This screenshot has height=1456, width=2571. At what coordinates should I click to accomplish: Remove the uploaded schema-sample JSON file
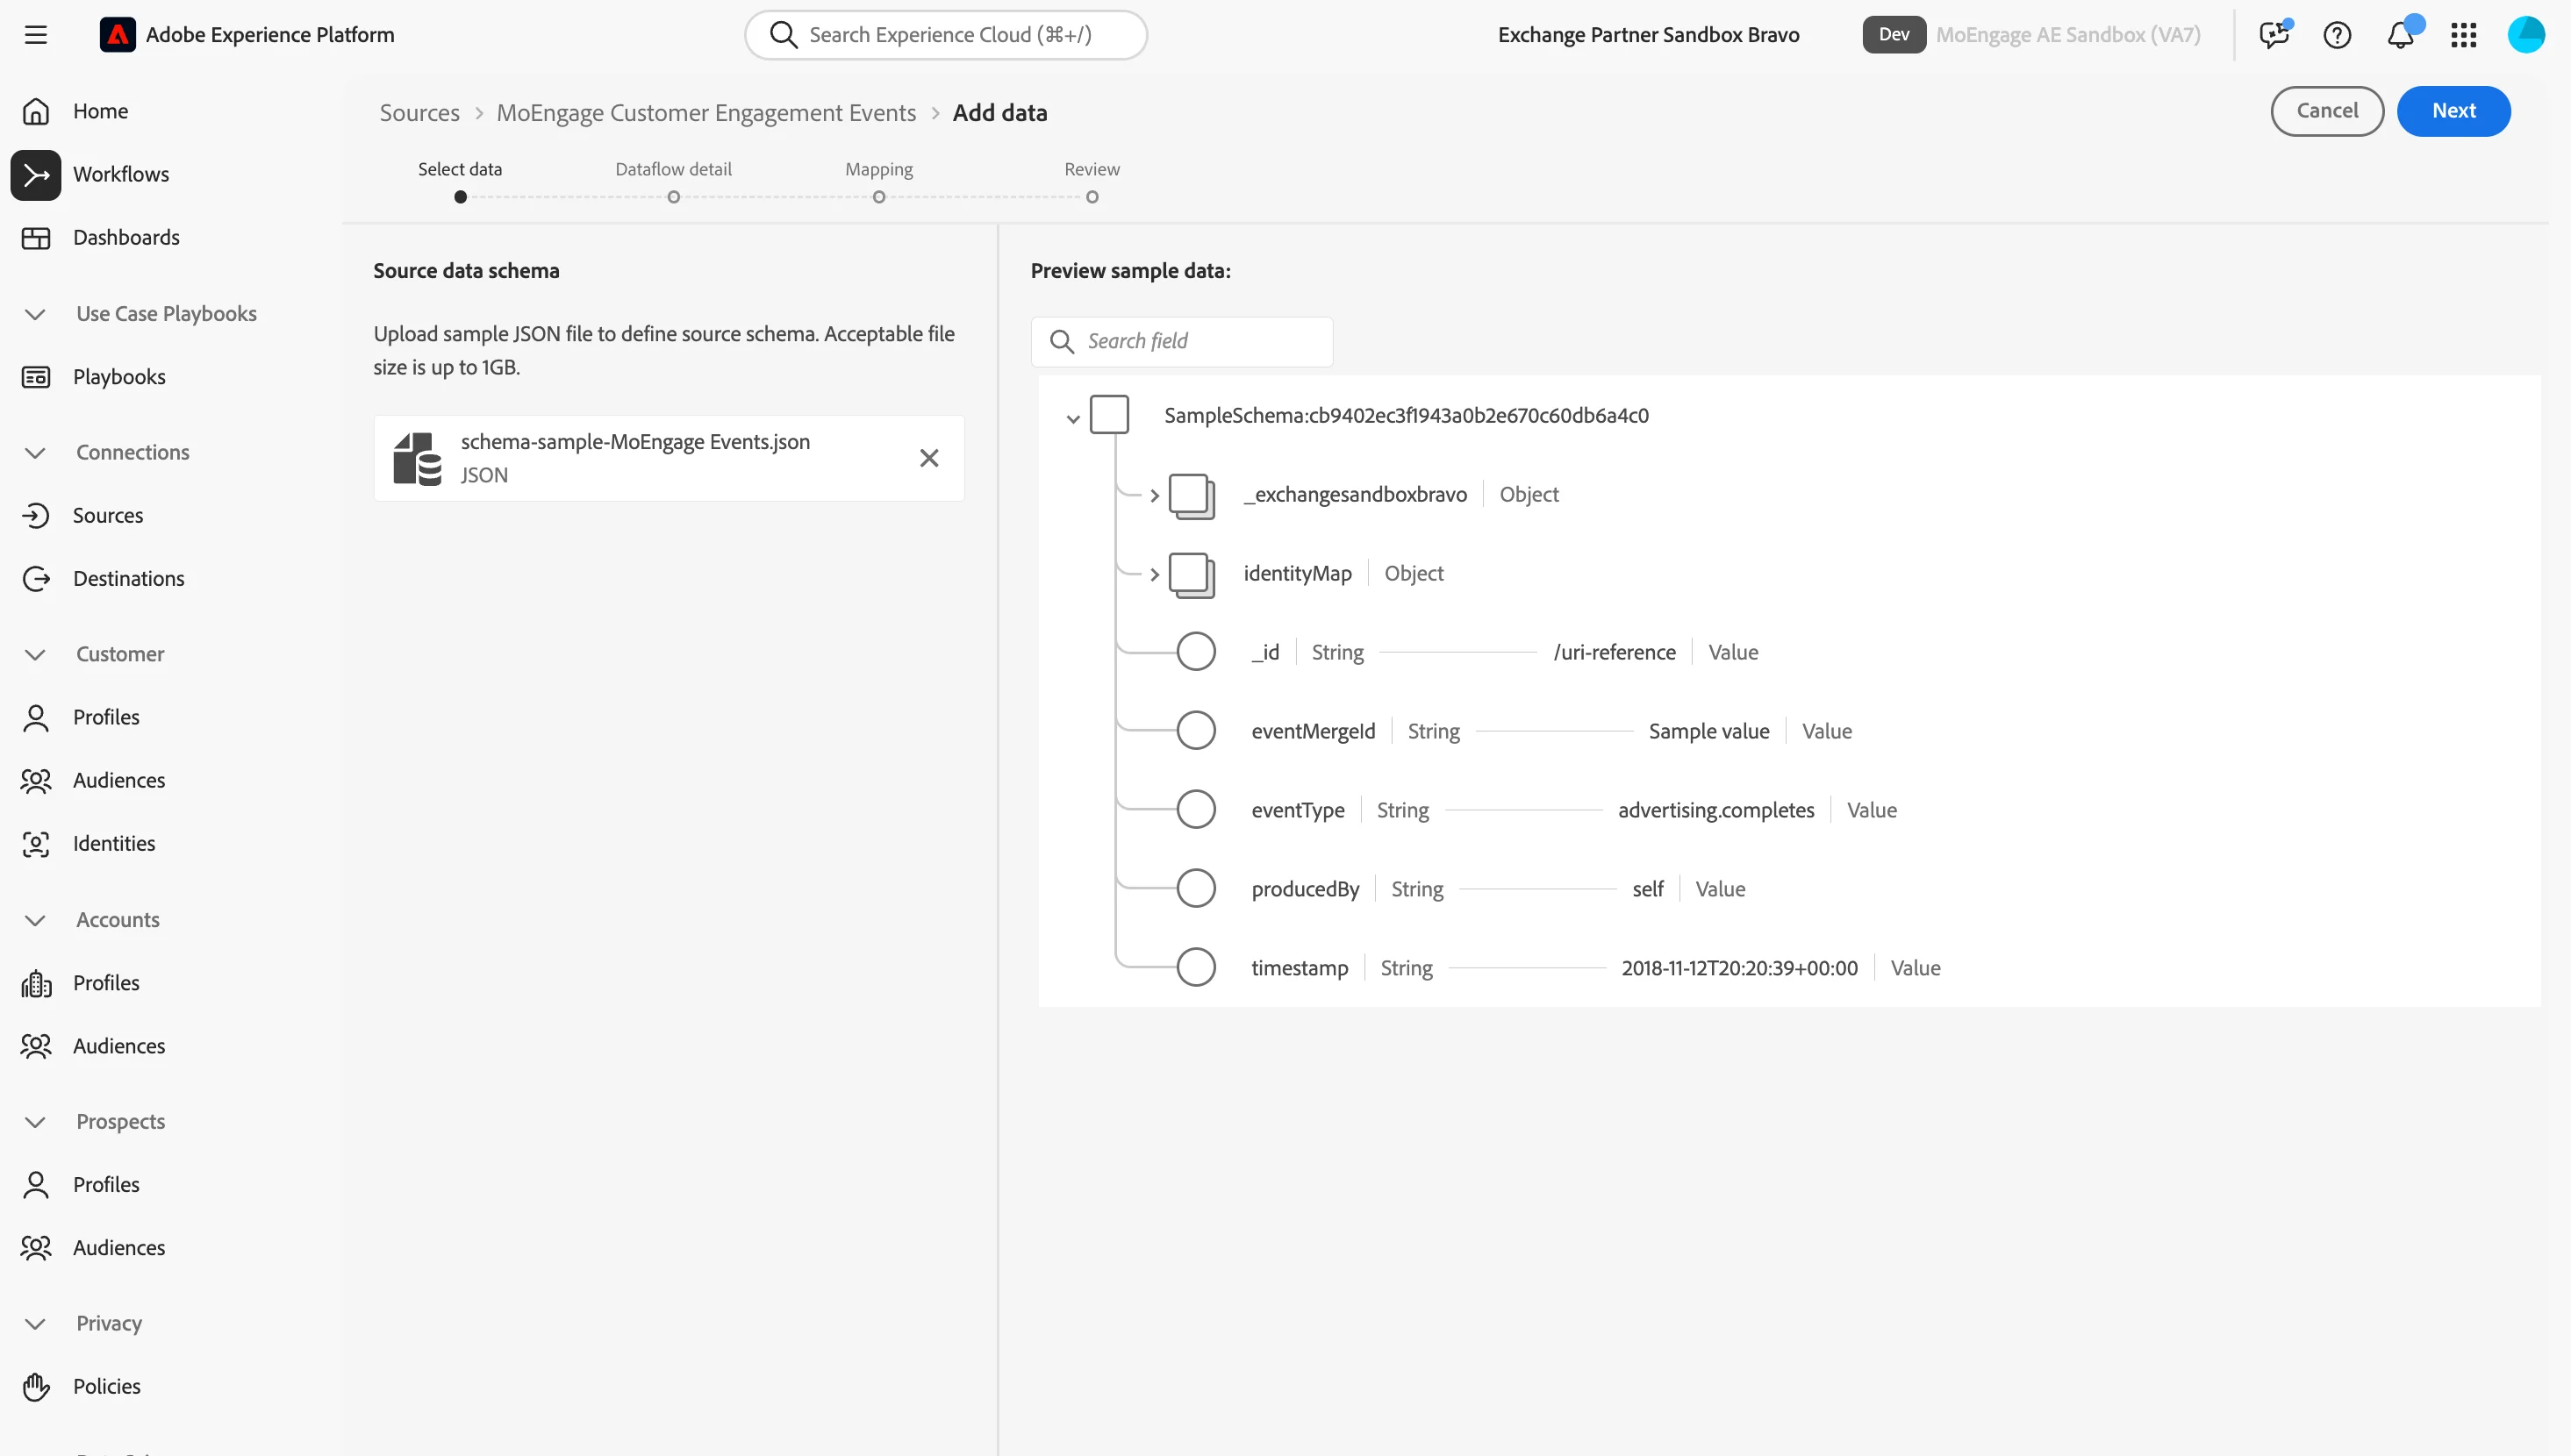tap(929, 458)
